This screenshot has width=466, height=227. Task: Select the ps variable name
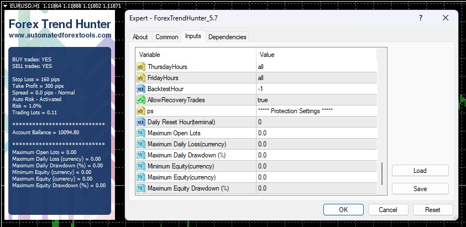coord(150,111)
